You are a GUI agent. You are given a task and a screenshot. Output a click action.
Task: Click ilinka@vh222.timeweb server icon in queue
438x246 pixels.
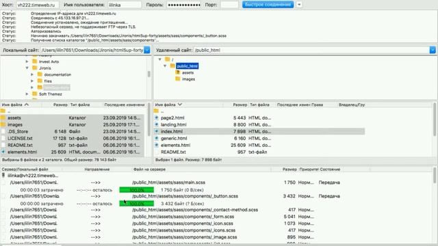3,176
